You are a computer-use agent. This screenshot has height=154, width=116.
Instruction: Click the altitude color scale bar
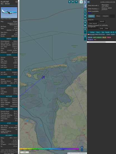pyautogui.click(x=49, y=149)
